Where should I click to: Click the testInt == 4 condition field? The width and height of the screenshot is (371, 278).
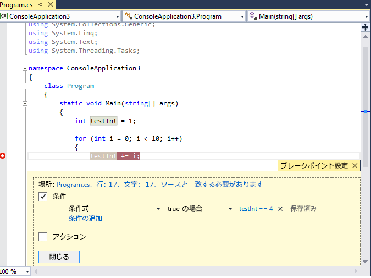point(256,209)
